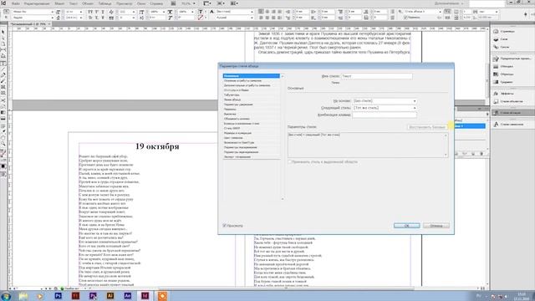The height and width of the screenshot is (301, 535).
Task: Open Premiere Pro from the taskbar
Action: (x=93, y=296)
